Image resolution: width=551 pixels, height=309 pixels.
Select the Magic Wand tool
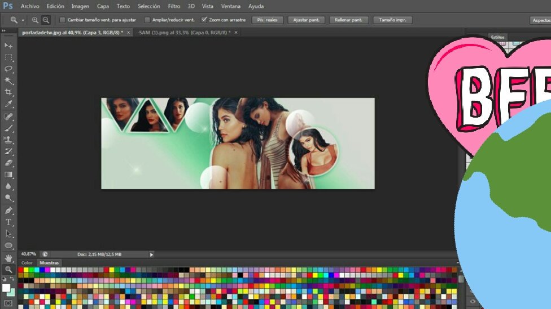point(8,81)
